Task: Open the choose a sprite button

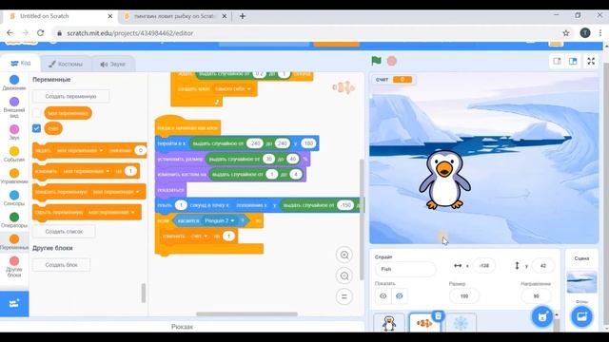Action: (542, 316)
